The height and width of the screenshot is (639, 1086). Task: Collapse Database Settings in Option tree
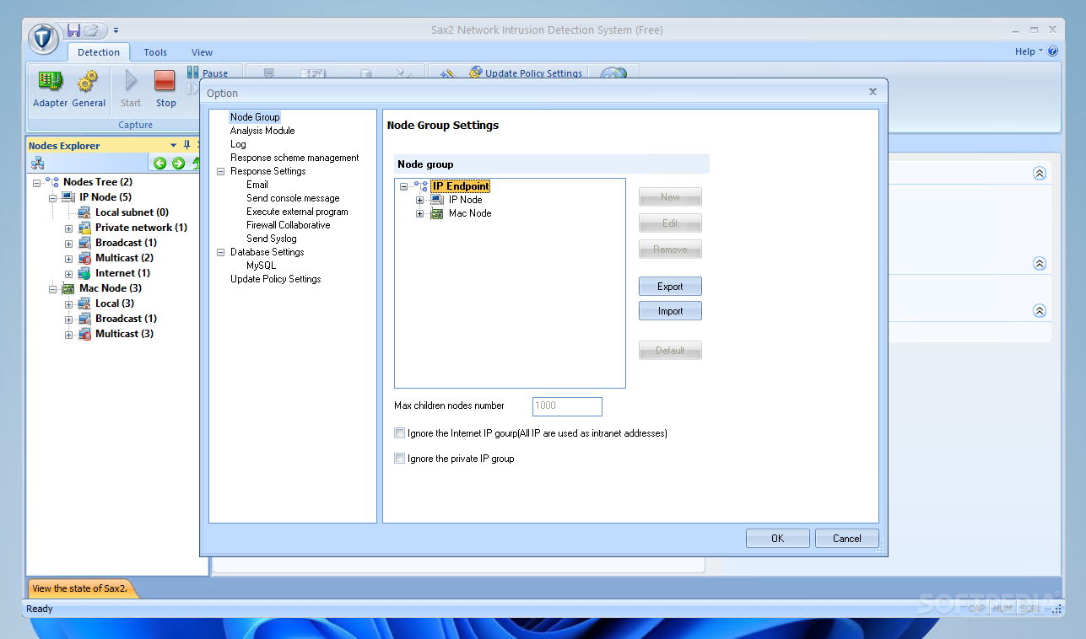pyautogui.click(x=221, y=252)
